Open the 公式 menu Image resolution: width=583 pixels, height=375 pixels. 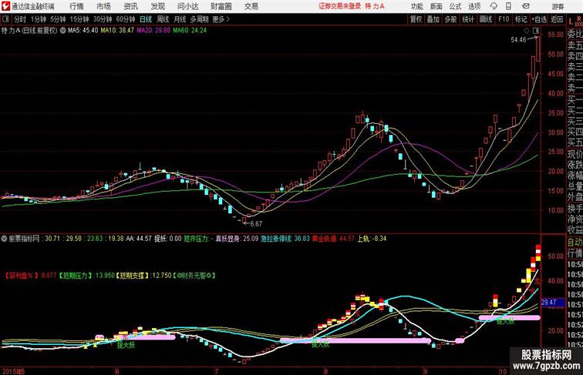click(455, 6)
